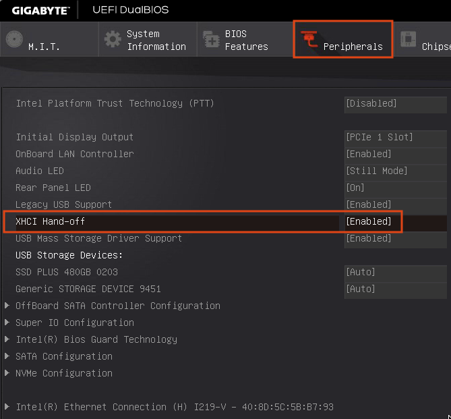Viewport: 451px width, 419px height.
Task: Expand Super IO Configuration arrow
Action: pos(7,323)
